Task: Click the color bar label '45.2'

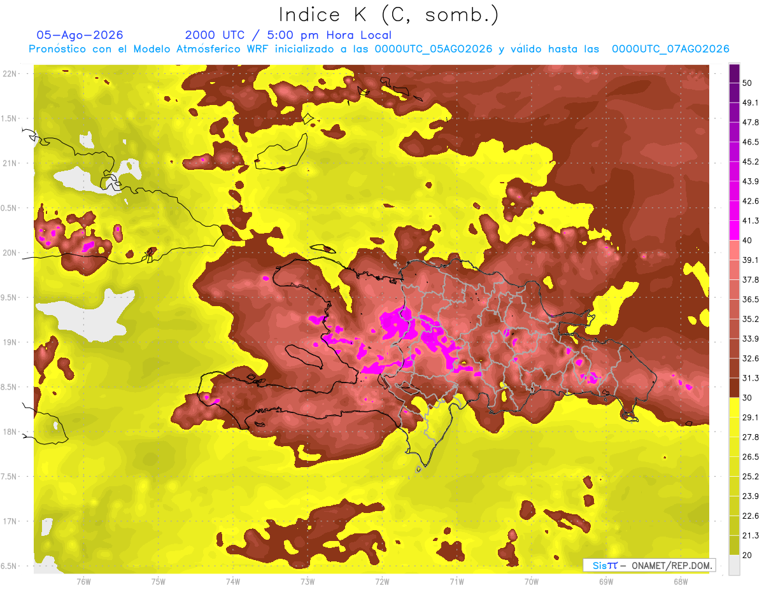Action: coord(750,162)
